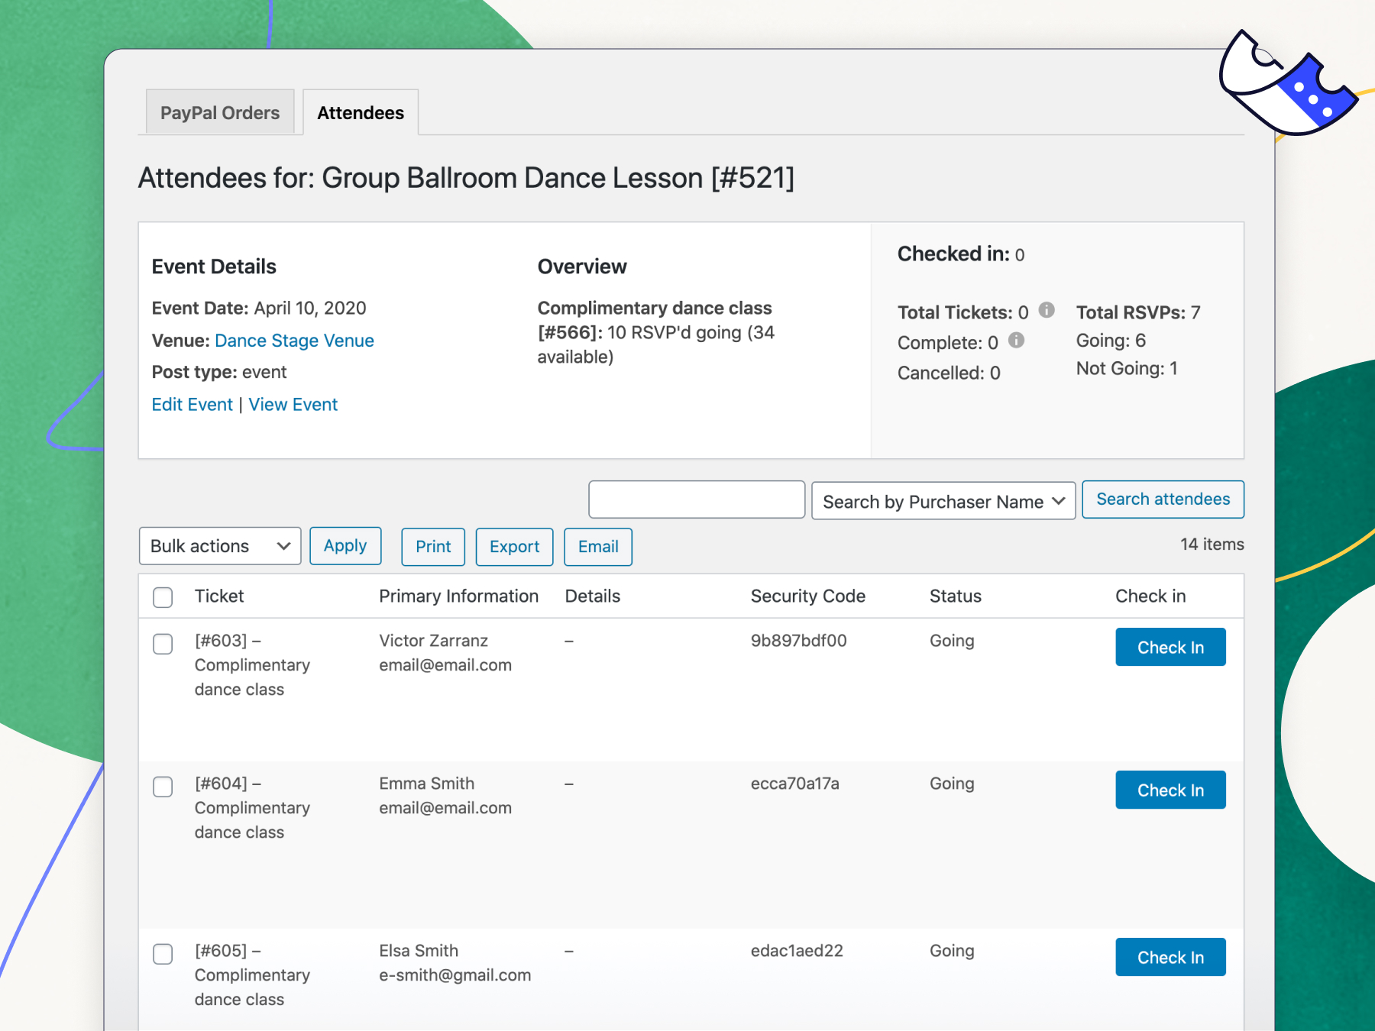Switch to the PayPal Orders tab
The image size is (1375, 1031).
pos(220,113)
